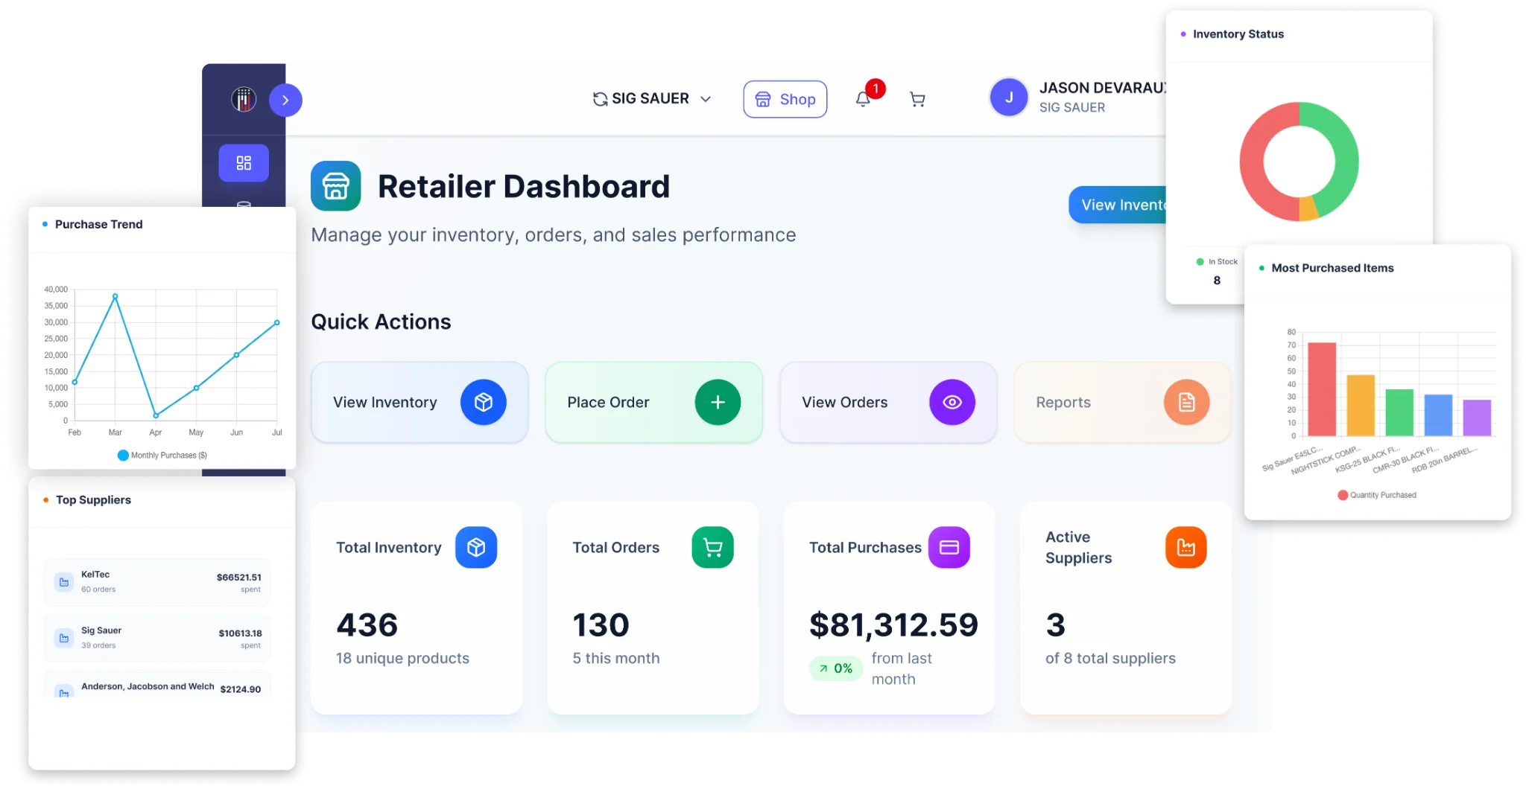Select the Sig Sauer supplier row
The width and height of the screenshot is (1526, 789).
click(x=157, y=638)
